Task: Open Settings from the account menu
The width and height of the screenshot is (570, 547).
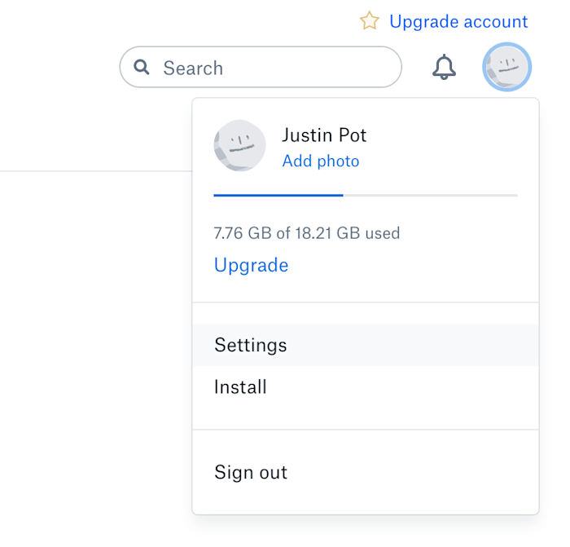Action: point(366,345)
